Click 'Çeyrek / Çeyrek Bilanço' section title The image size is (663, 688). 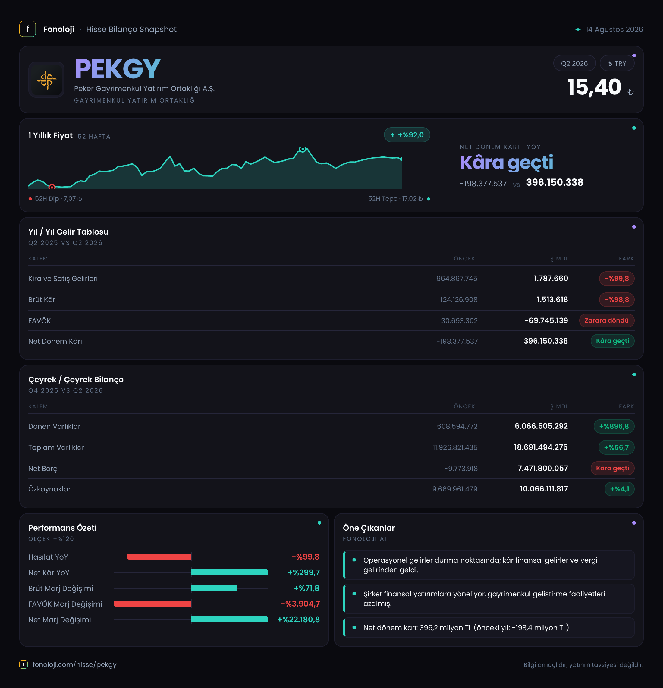pyautogui.click(x=76, y=380)
